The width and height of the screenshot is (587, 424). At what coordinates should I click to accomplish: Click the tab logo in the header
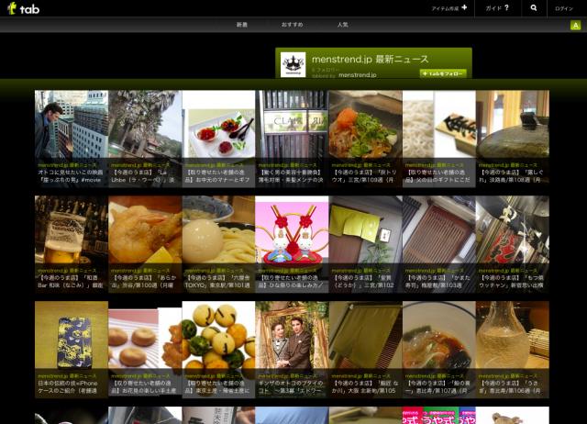click(x=23, y=8)
